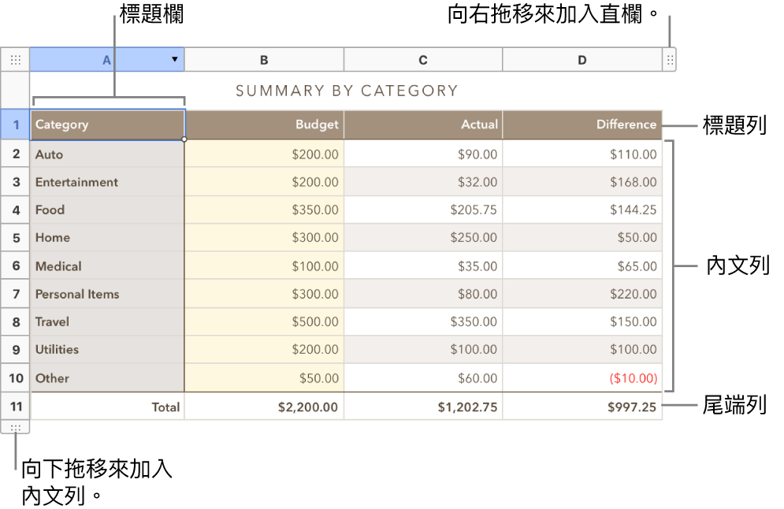The width and height of the screenshot is (784, 509).
Task: Select the Difference header cell
Action: click(x=582, y=124)
